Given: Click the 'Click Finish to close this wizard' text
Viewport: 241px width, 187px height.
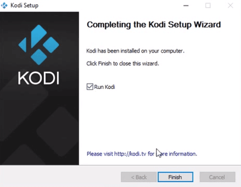Looking at the screenshot, I should coord(123,63).
